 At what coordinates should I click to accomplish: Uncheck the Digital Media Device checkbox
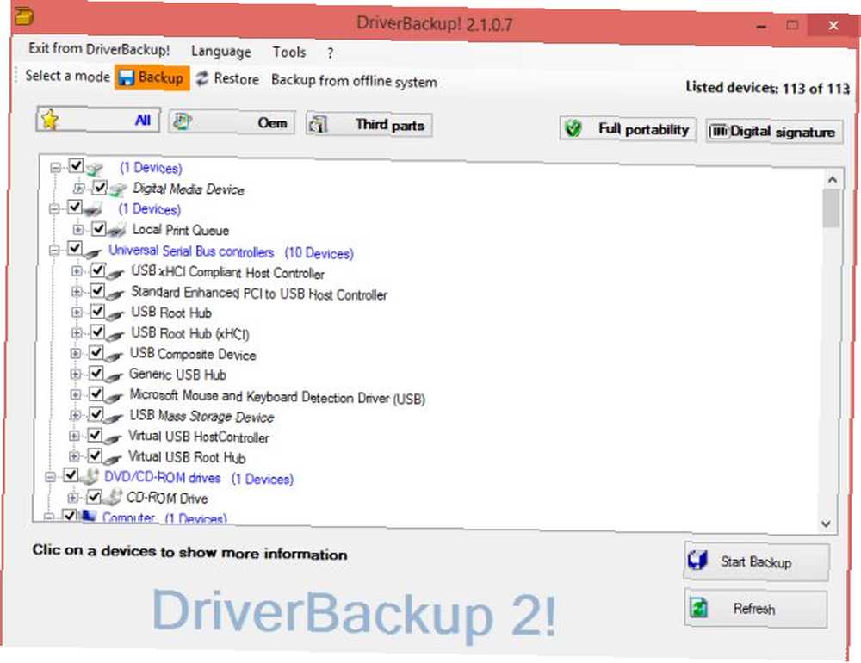[99, 188]
